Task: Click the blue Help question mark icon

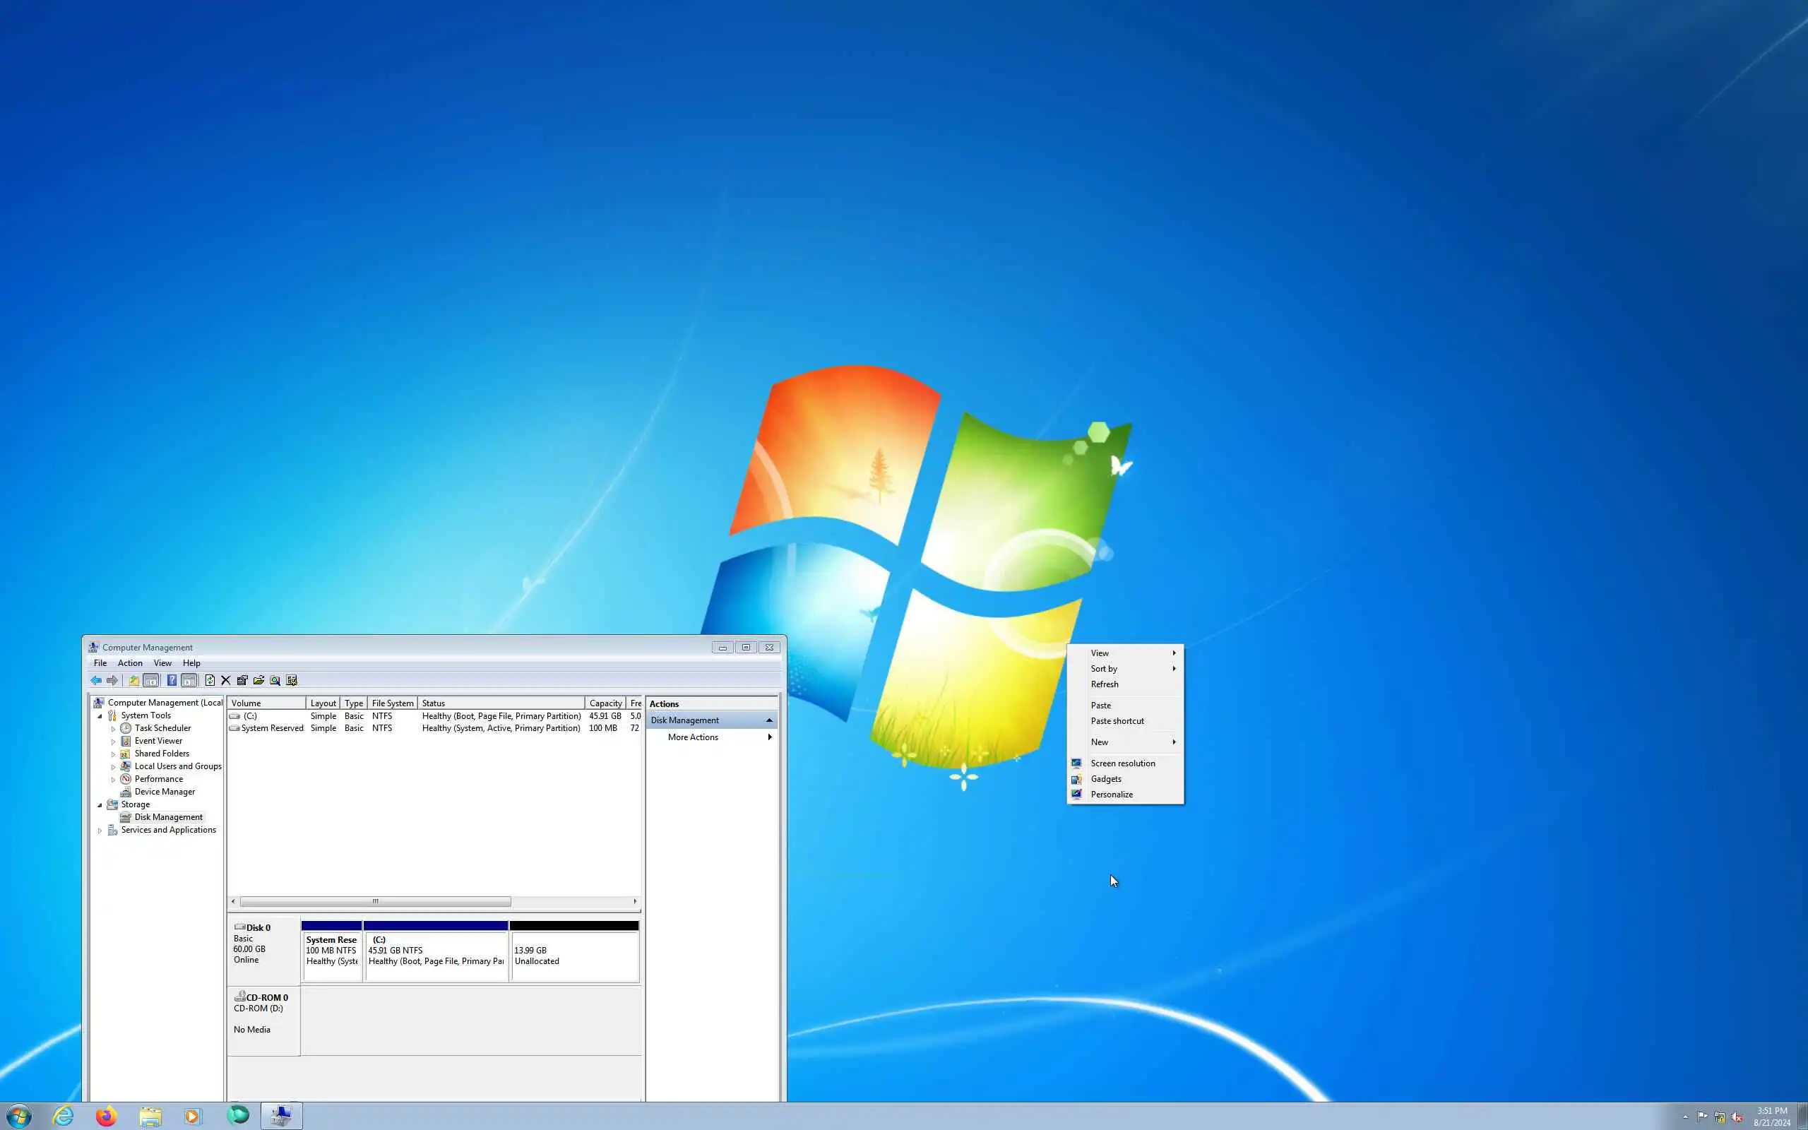Action: coord(172,680)
